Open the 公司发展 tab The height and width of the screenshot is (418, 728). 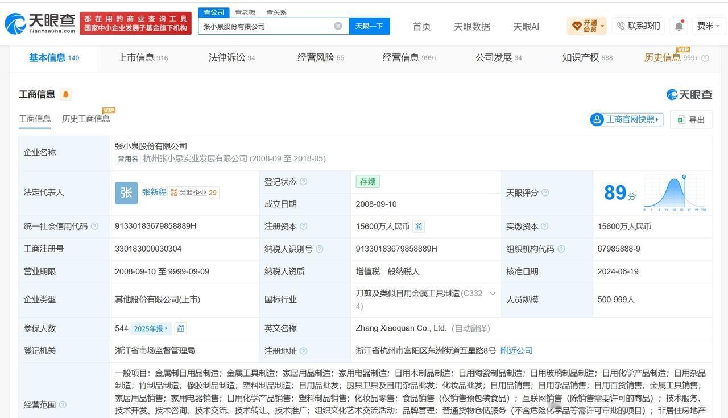(498, 58)
